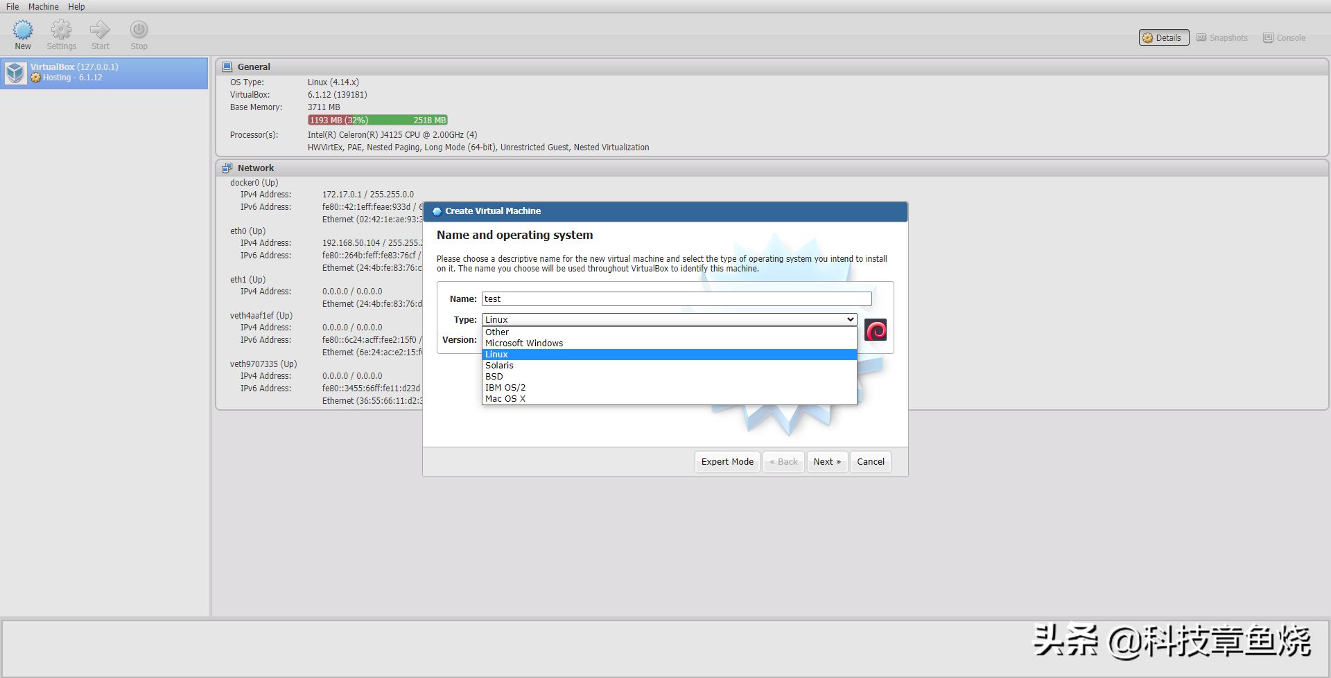Click the Network section icon
The width and height of the screenshot is (1331, 678).
point(227,168)
